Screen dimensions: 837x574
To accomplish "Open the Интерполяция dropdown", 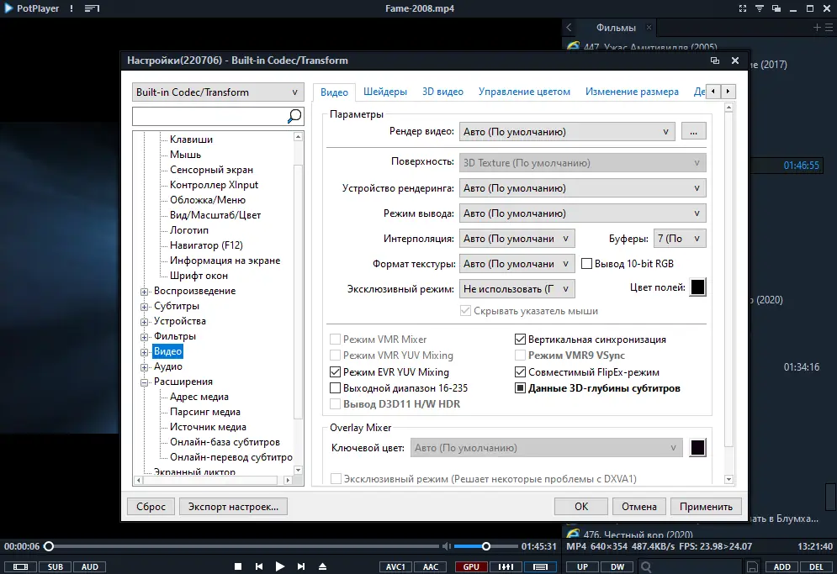I will coord(517,239).
